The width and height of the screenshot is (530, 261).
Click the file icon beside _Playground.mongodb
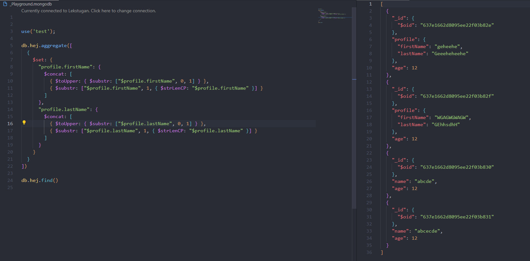(5, 4)
